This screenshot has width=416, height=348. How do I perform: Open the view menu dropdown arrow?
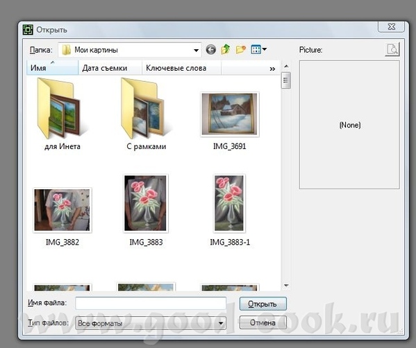[x=265, y=49]
